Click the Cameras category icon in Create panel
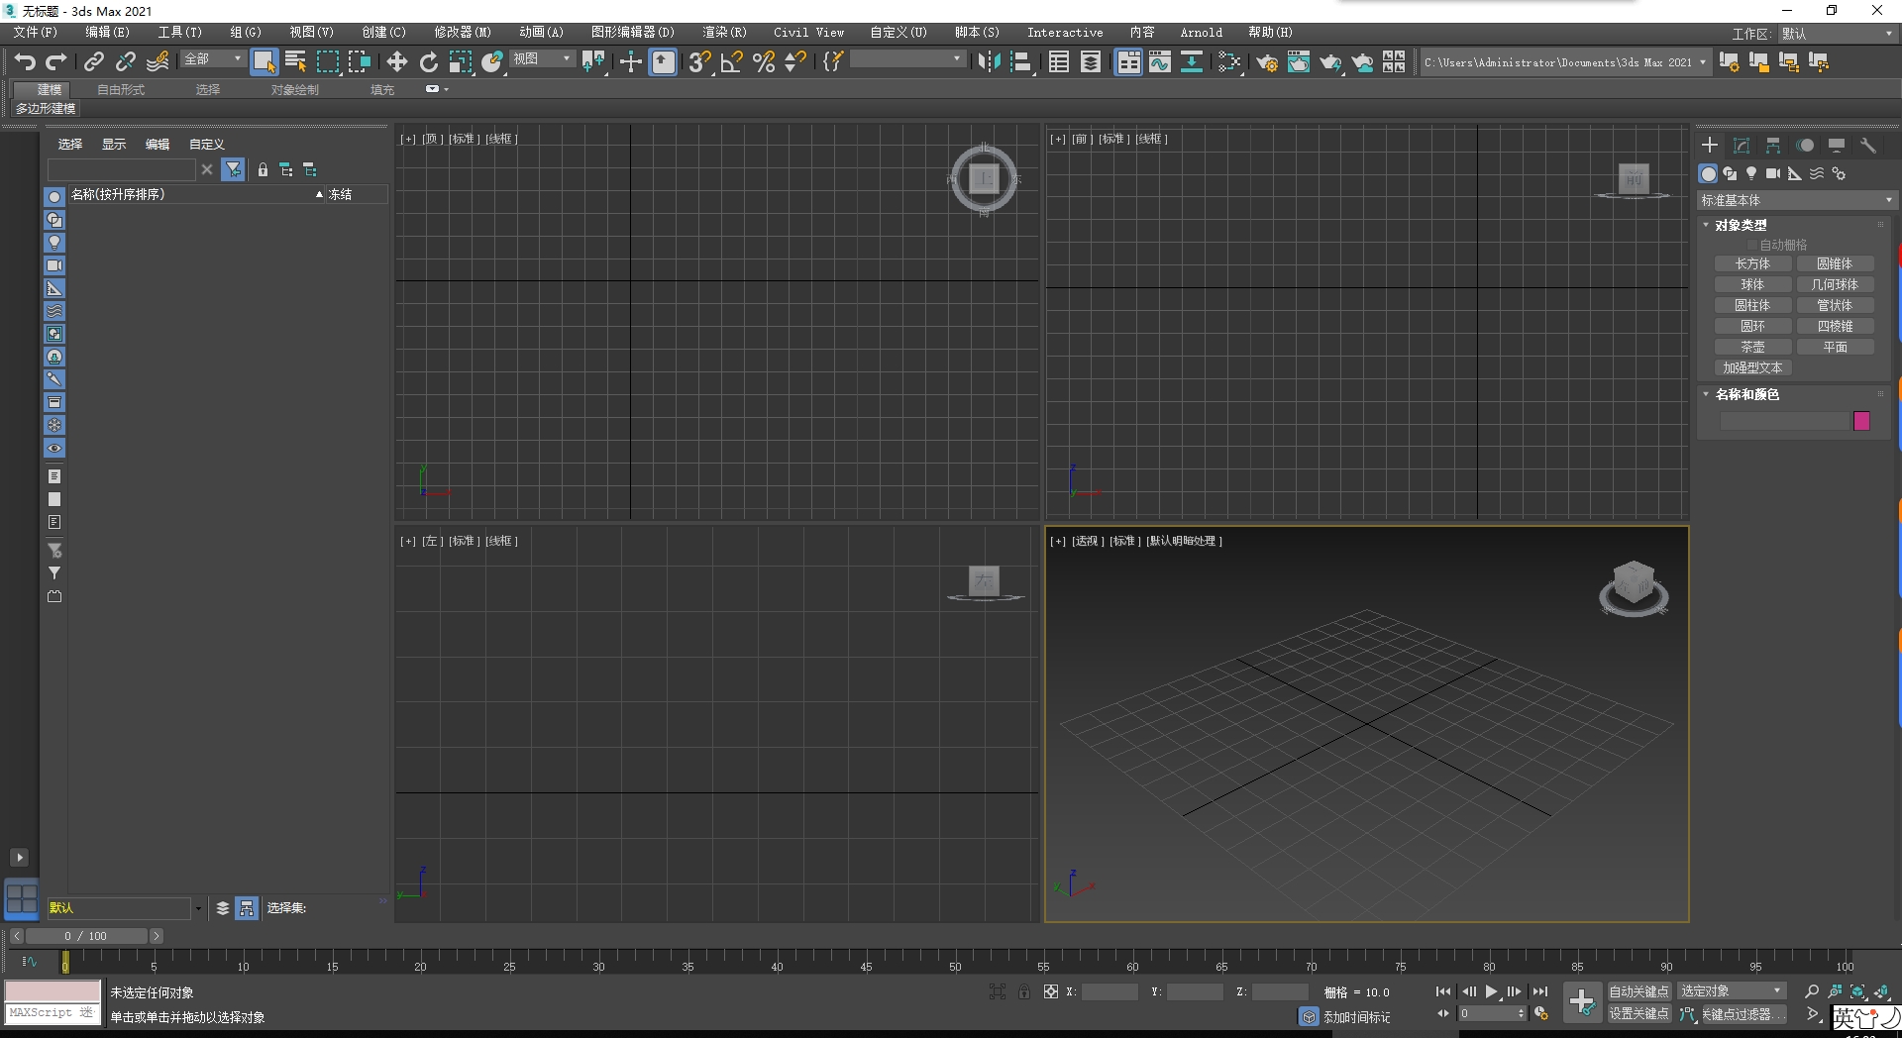The height and width of the screenshot is (1038, 1902). point(1773,174)
